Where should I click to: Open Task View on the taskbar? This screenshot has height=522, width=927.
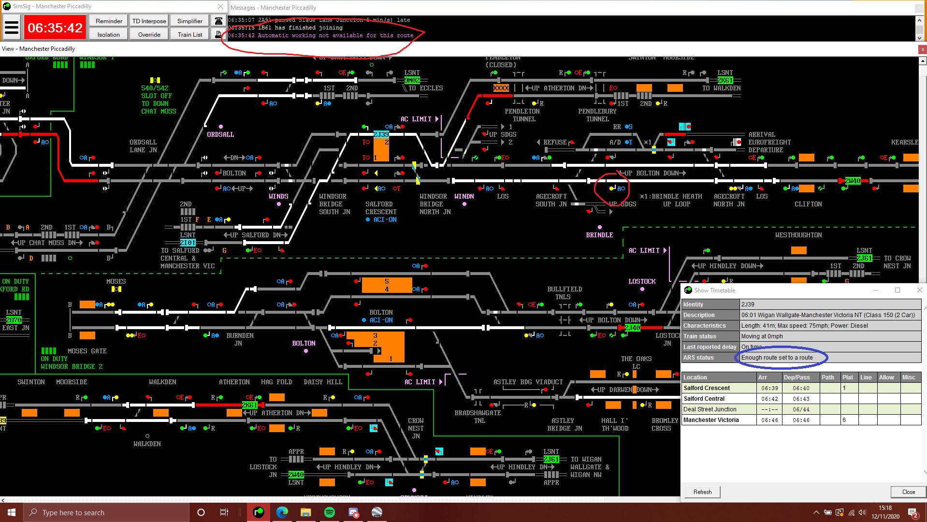[x=224, y=512]
